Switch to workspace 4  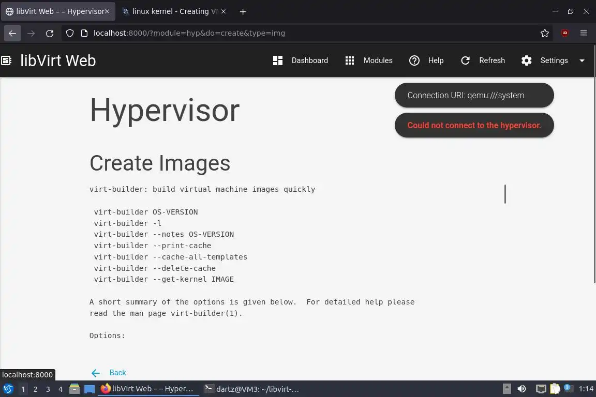61,389
